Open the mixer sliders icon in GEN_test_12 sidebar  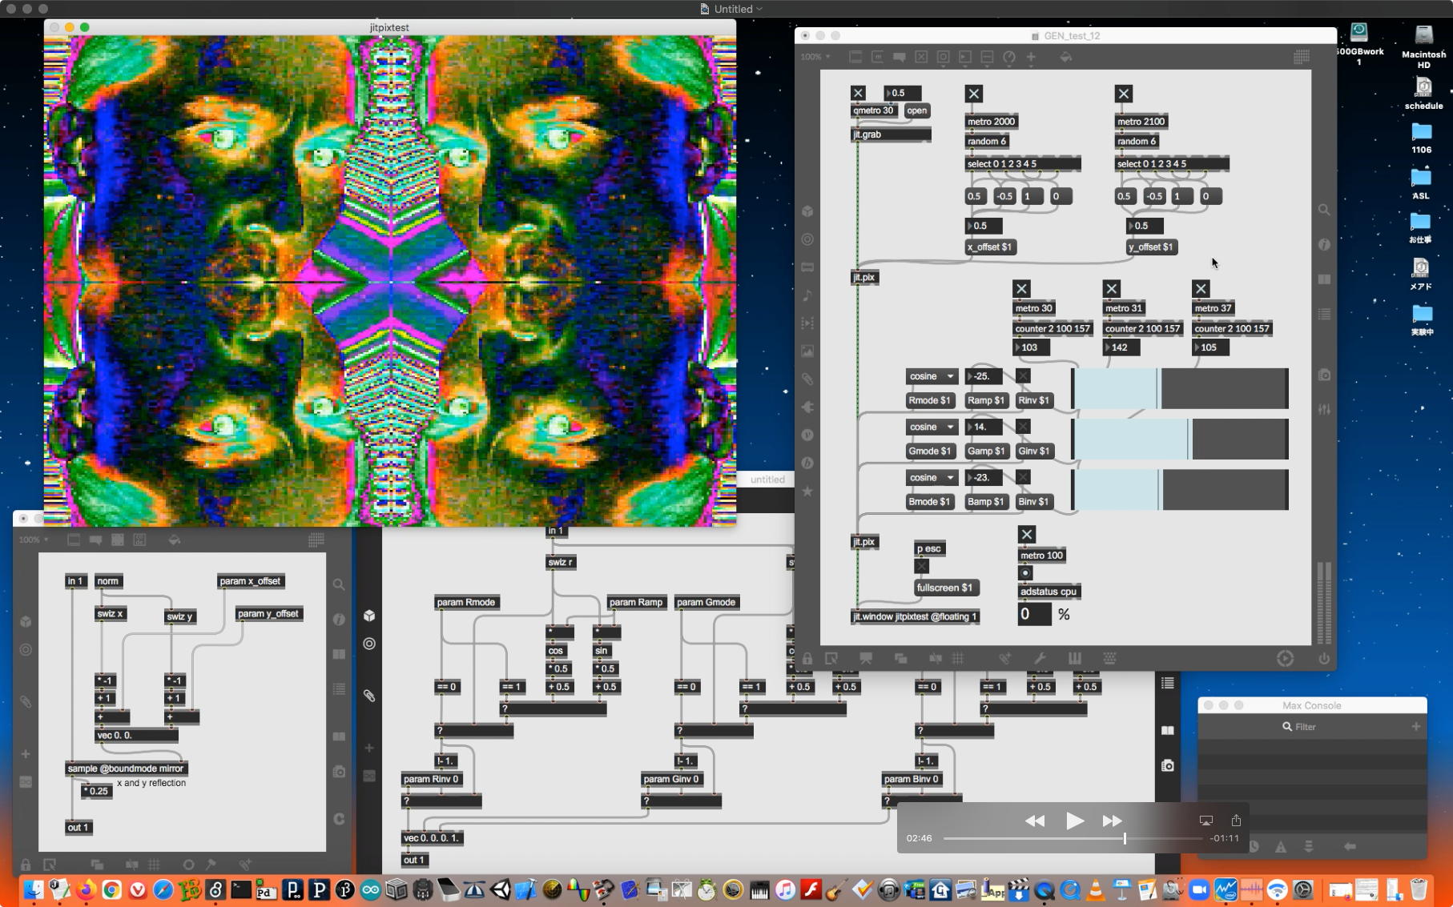[x=1324, y=409]
